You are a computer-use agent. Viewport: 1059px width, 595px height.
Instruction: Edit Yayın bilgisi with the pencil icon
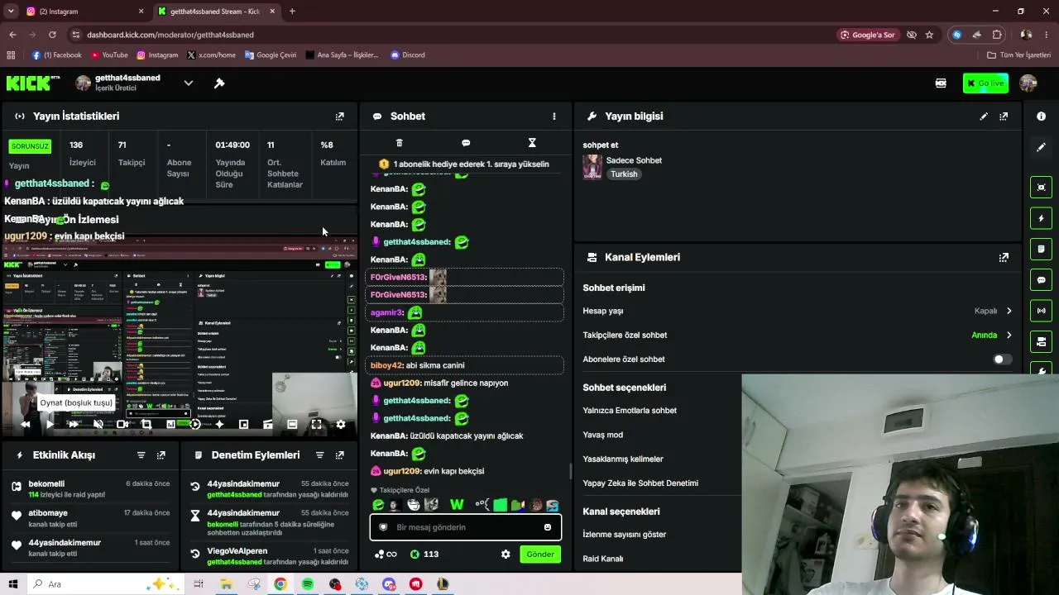click(984, 117)
